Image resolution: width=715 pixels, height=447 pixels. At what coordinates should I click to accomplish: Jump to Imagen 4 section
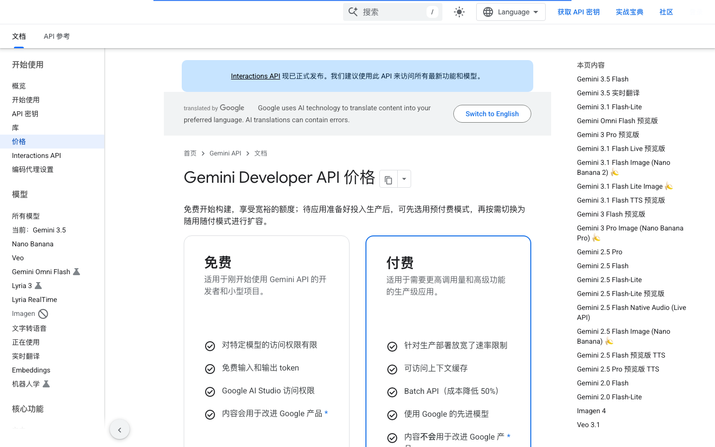(591, 411)
